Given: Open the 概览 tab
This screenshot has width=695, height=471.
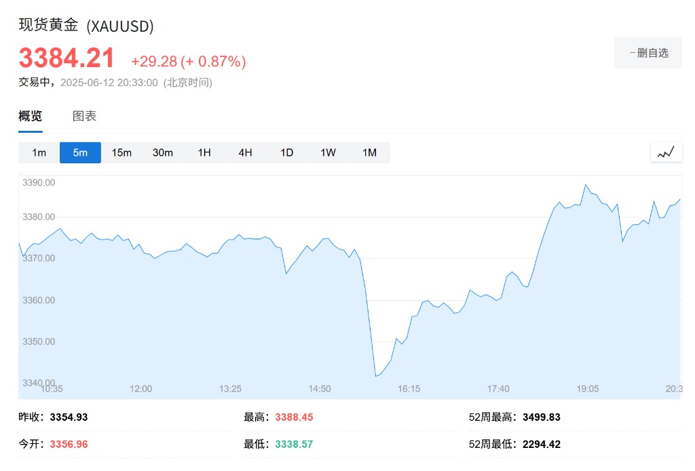Looking at the screenshot, I should tap(30, 117).
